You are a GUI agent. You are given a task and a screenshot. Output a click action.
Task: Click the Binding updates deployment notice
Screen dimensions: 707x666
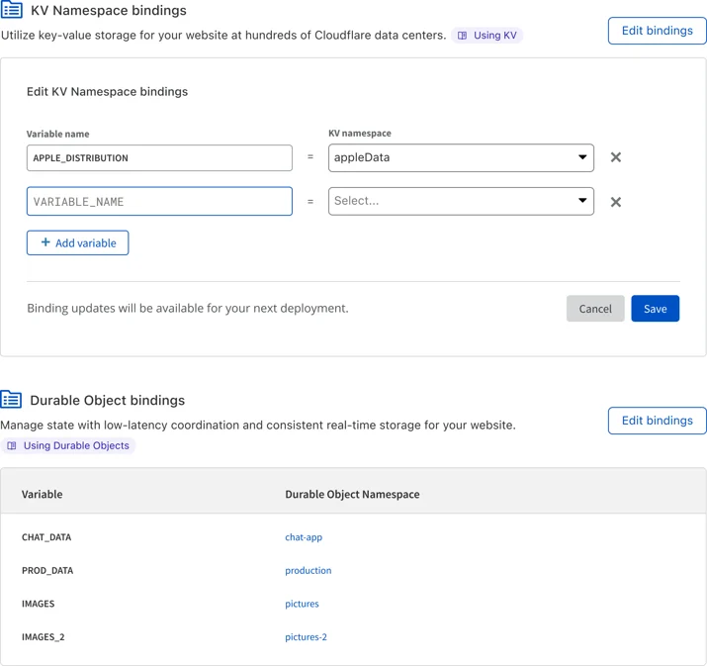point(188,308)
